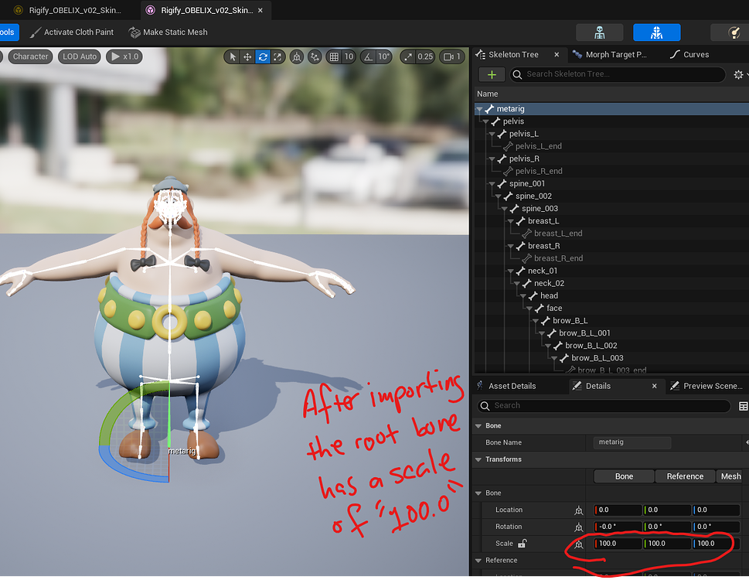Collapse the Reference section
This screenshot has width=749, height=580.
click(478, 561)
